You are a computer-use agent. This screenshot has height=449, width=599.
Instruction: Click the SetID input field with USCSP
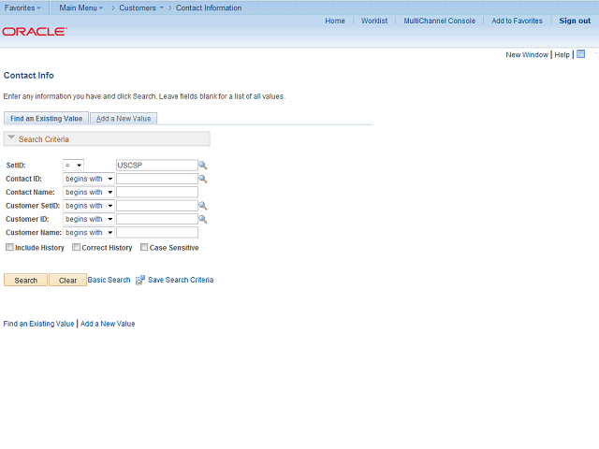click(x=157, y=166)
